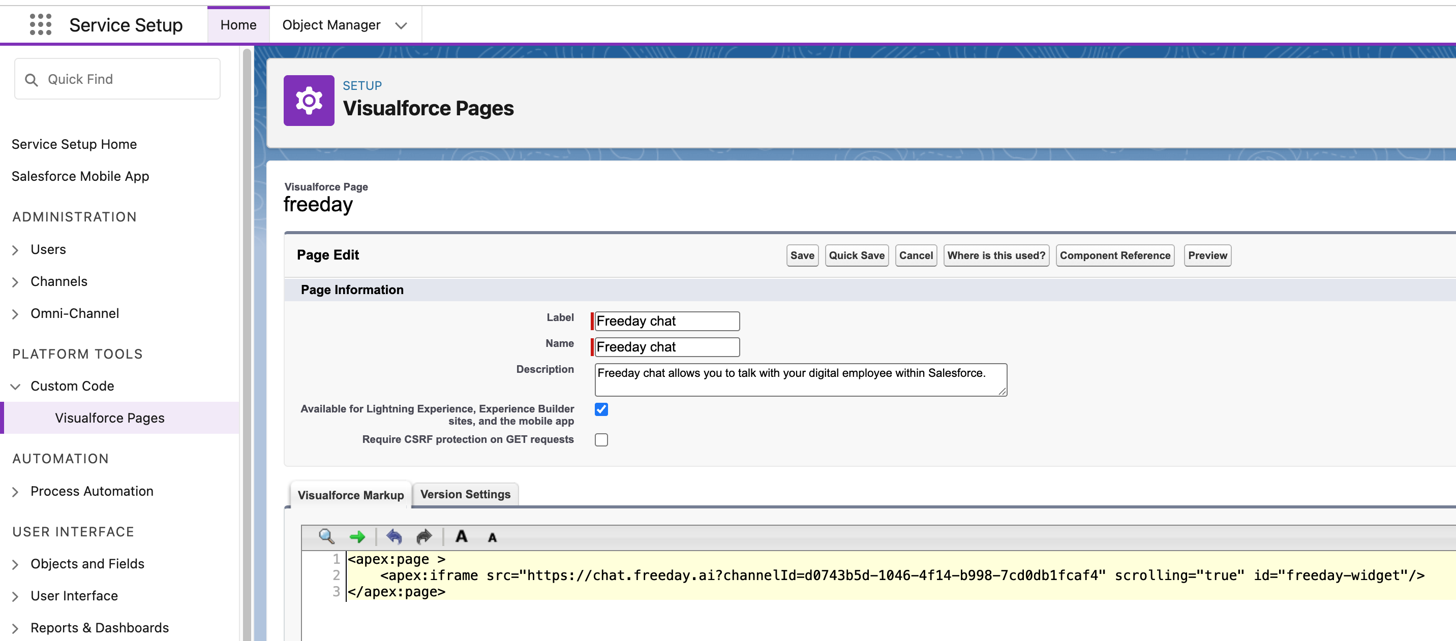Click the Users sidebar label
This screenshot has height=641, width=1456.
click(x=48, y=249)
